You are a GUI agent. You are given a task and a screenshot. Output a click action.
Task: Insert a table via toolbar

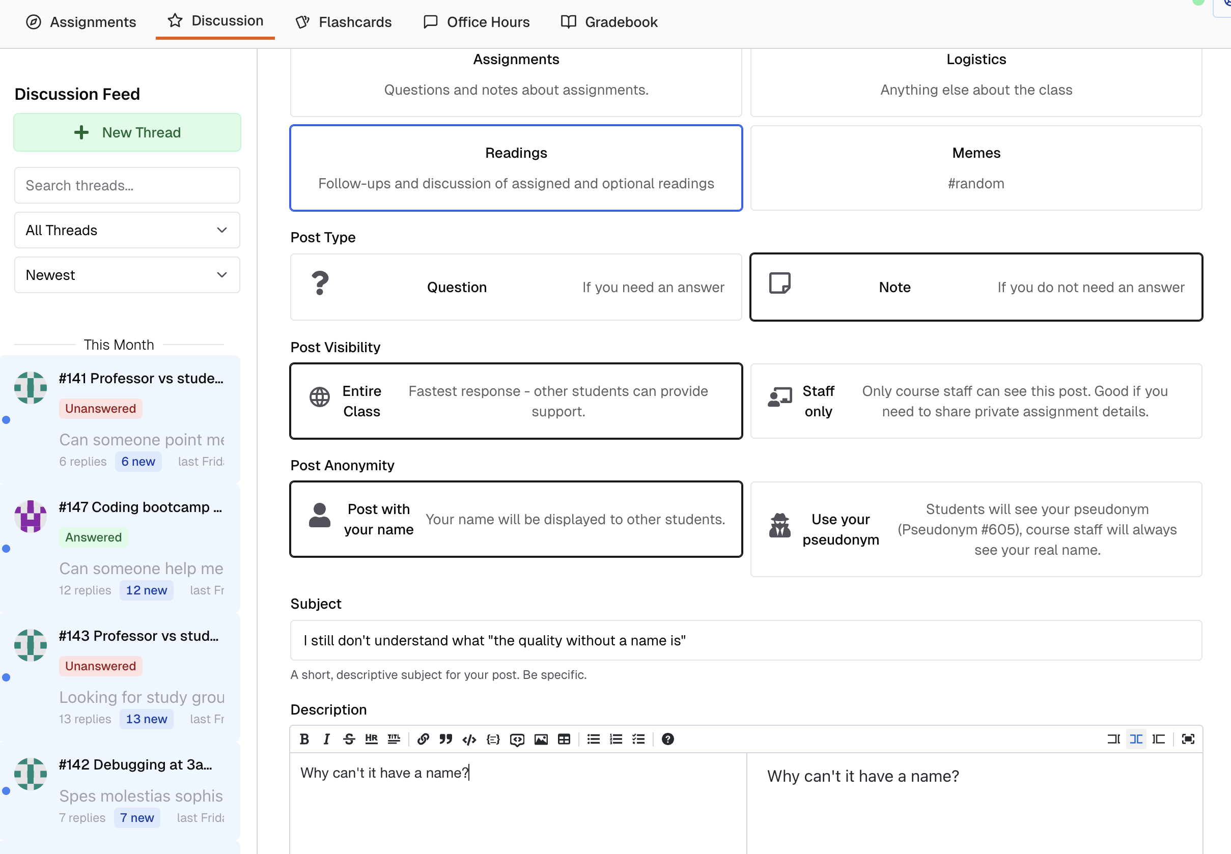pos(564,739)
